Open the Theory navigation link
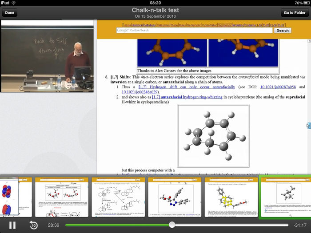Screen dimensions: 311x233 pyautogui.click(x=174, y=25)
